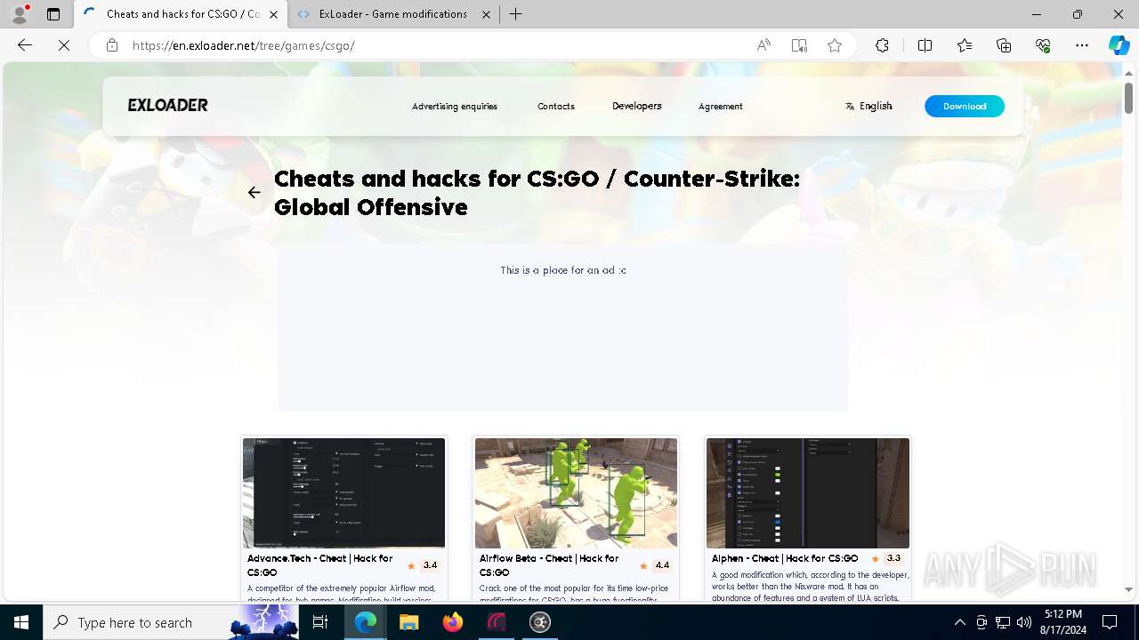The image size is (1139, 640).
Task: Open the Airflow Beta - Cheat title link
Action: [549, 565]
